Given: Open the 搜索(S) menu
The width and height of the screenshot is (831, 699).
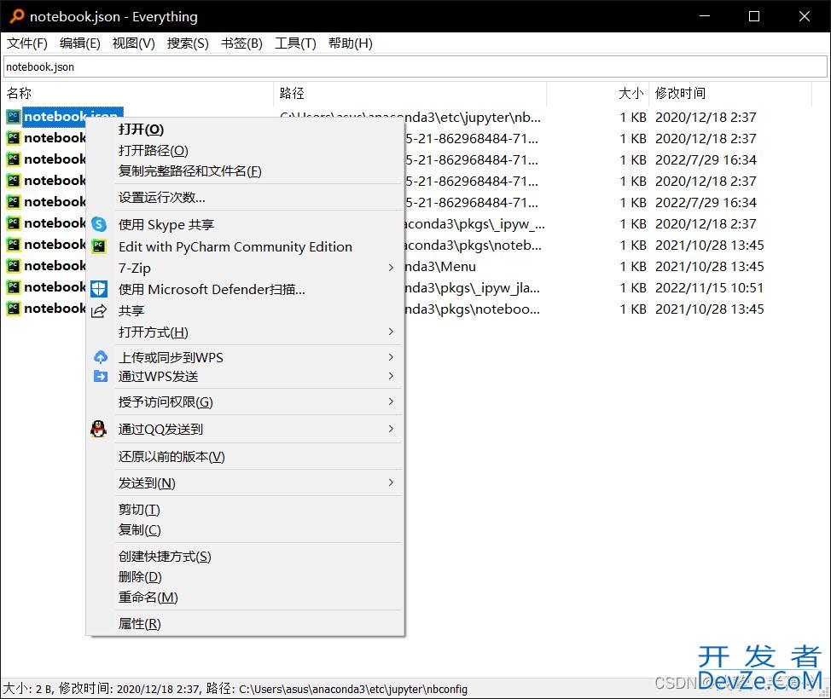Looking at the screenshot, I should [x=188, y=43].
